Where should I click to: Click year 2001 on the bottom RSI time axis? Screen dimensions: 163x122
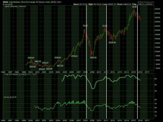click(37, 120)
